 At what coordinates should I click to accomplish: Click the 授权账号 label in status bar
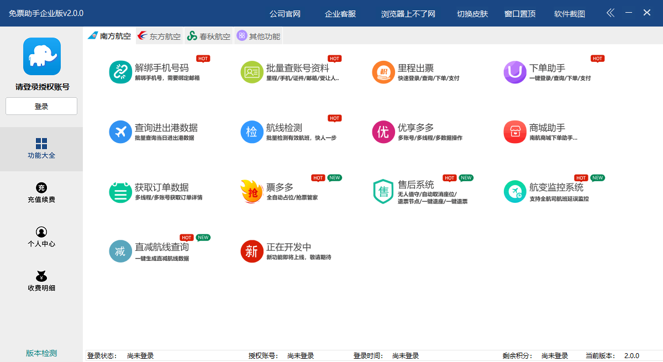(x=263, y=356)
